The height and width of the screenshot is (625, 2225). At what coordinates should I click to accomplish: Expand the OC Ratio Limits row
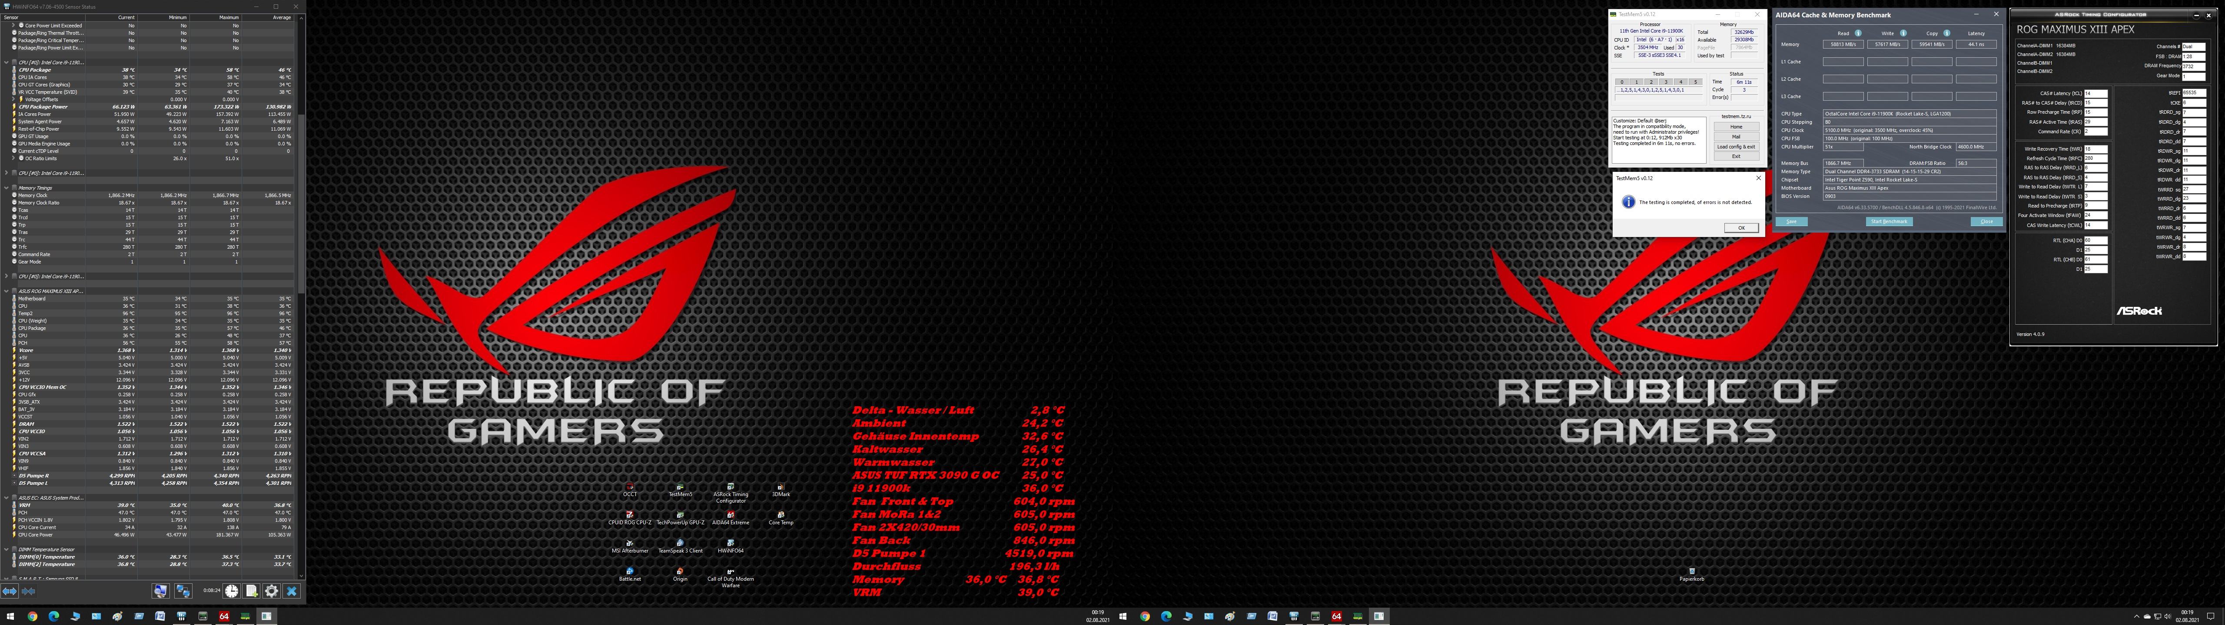click(x=14, y=158)
